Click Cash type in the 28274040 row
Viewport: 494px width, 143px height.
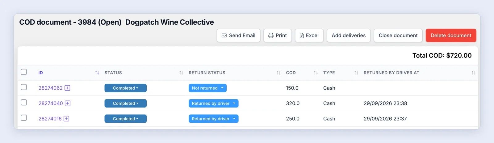329,103
